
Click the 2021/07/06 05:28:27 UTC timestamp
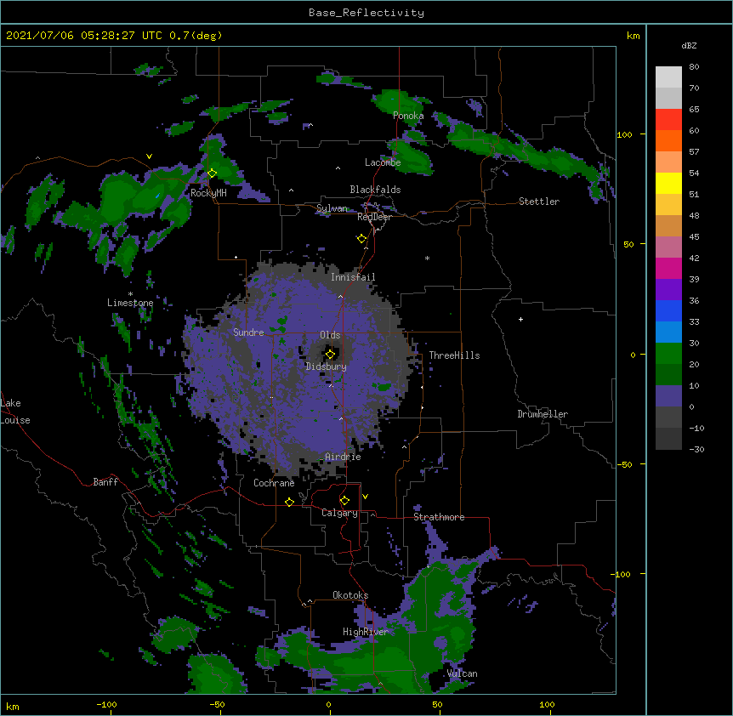84,36
